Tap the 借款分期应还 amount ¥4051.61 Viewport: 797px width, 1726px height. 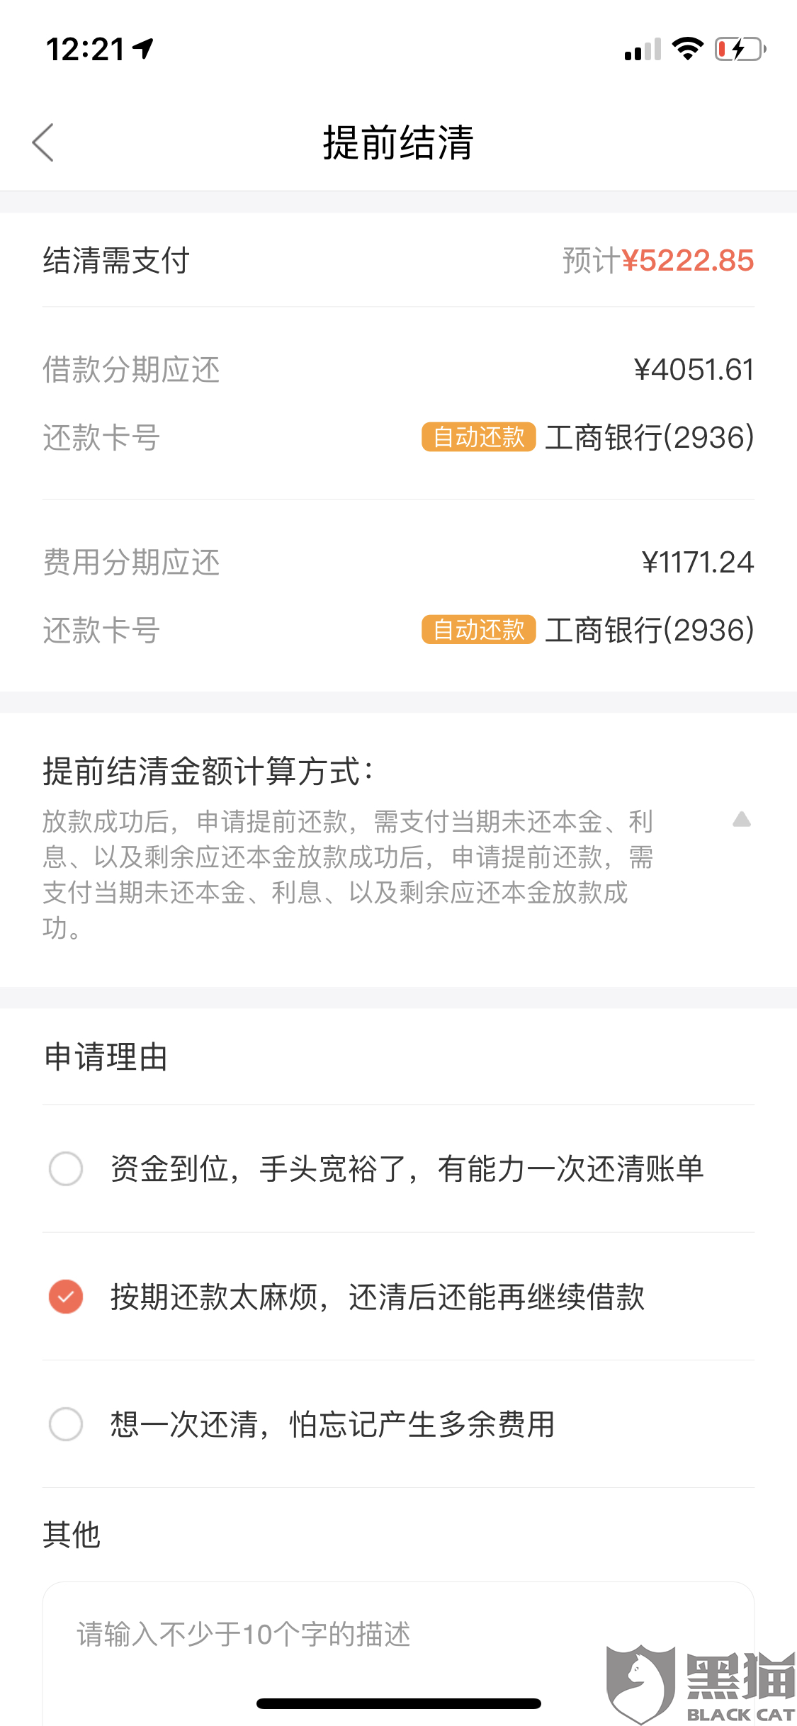point(694,369)
